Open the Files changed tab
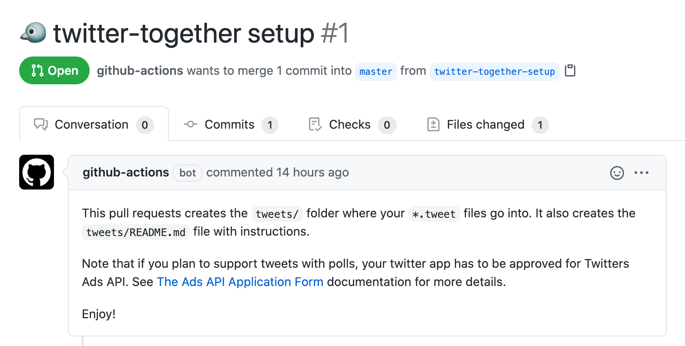Image resolution: width=685 pixels, height=346 pixels. coord(485,124)
